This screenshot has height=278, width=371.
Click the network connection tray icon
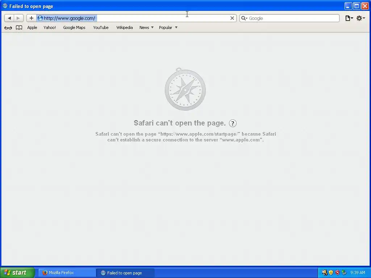click(344, 273)
